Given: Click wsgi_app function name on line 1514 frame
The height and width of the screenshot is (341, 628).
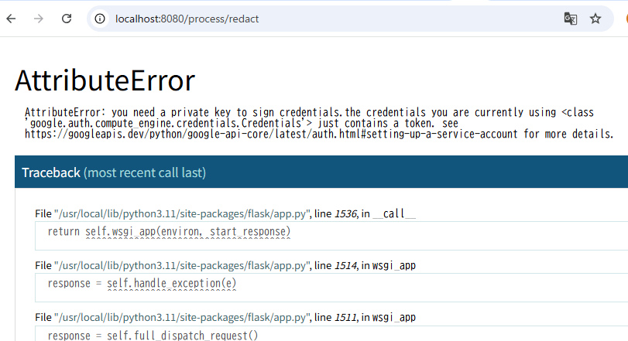Looking at the screenshot, I should point(394,265).
